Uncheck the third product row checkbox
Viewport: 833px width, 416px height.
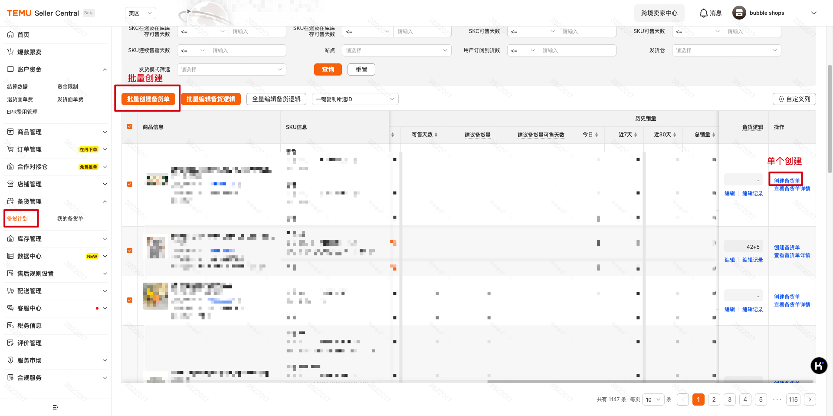pyautogui.click(x=130, y=300)
